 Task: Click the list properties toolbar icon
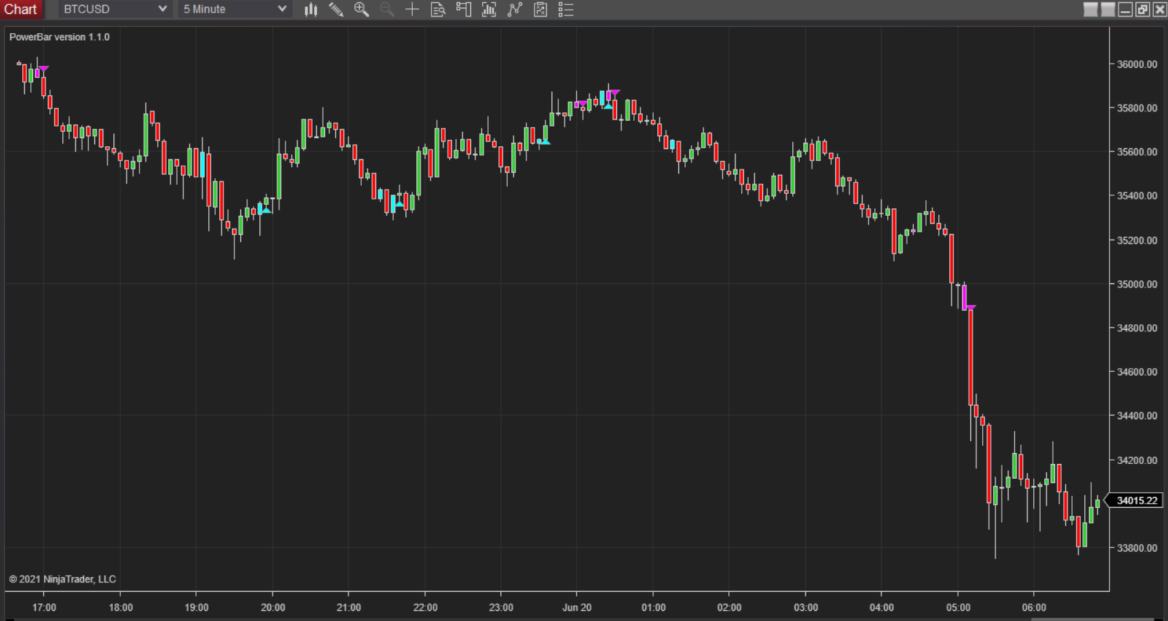tap(566, 9)
